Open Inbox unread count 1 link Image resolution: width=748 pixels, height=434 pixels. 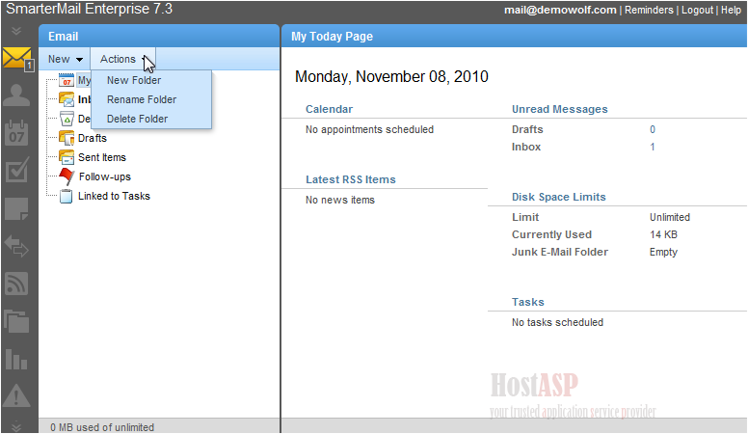click(653, 147)
